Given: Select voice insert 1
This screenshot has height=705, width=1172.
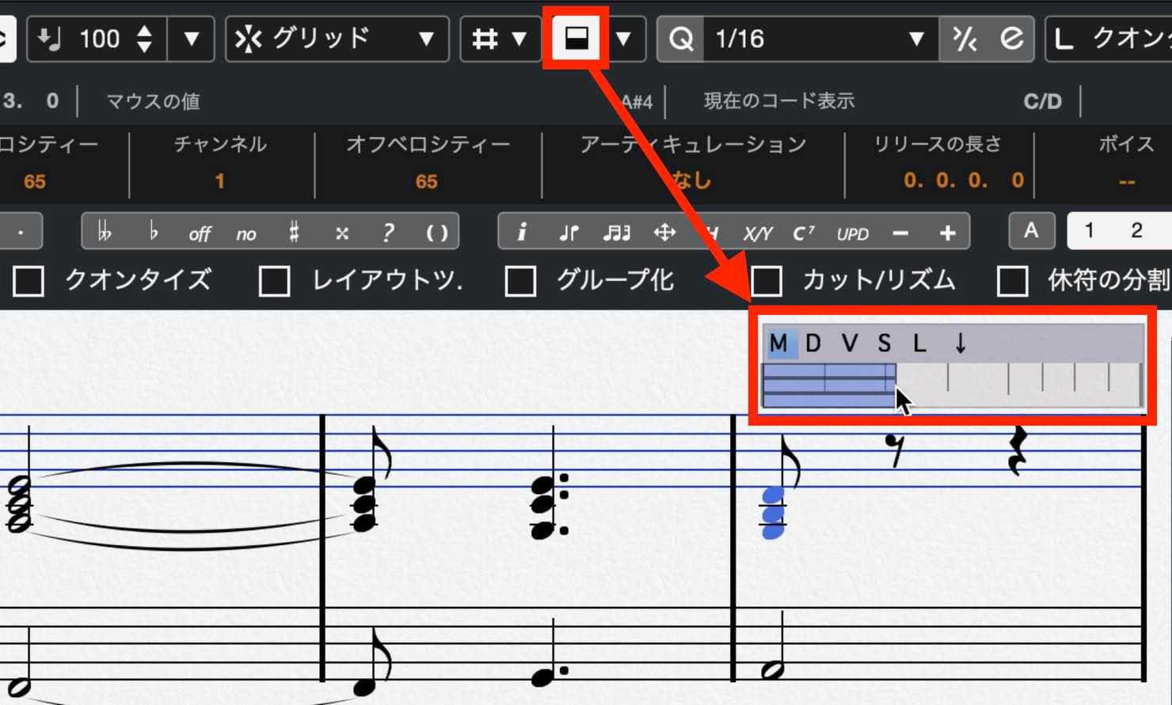Looking at the screenshot, I should coord(1089,231).
